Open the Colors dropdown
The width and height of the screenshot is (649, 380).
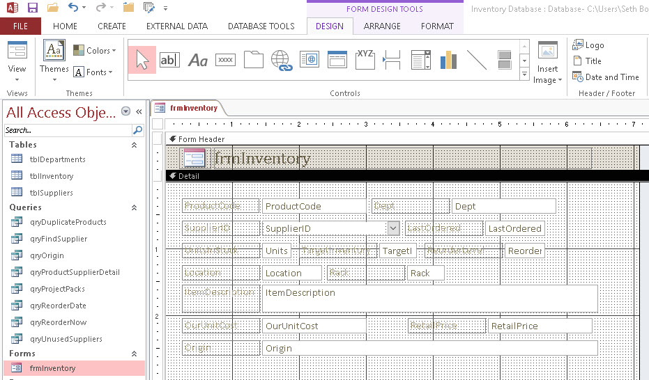tap(94, 50)
